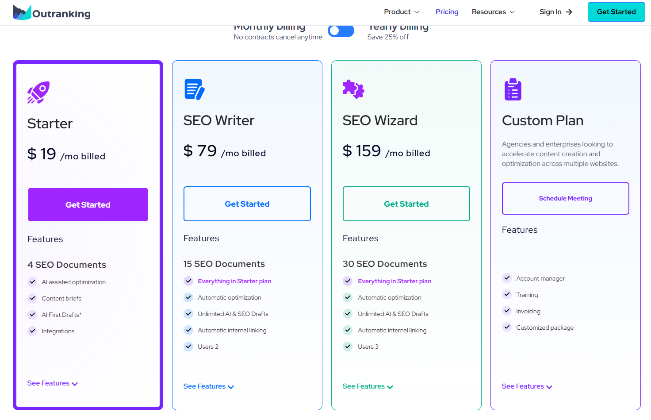Viewport: 651px width, 420px height.
Task: Click the arrow icon beside Sign In
Action: coord(569,12)
